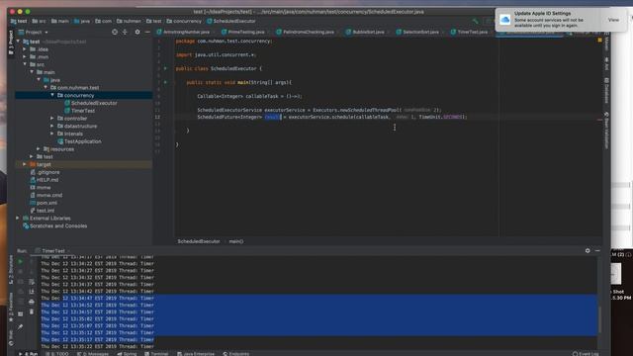Expand the target folder
The width and height of the screenshot is (633, 356).
25,164
